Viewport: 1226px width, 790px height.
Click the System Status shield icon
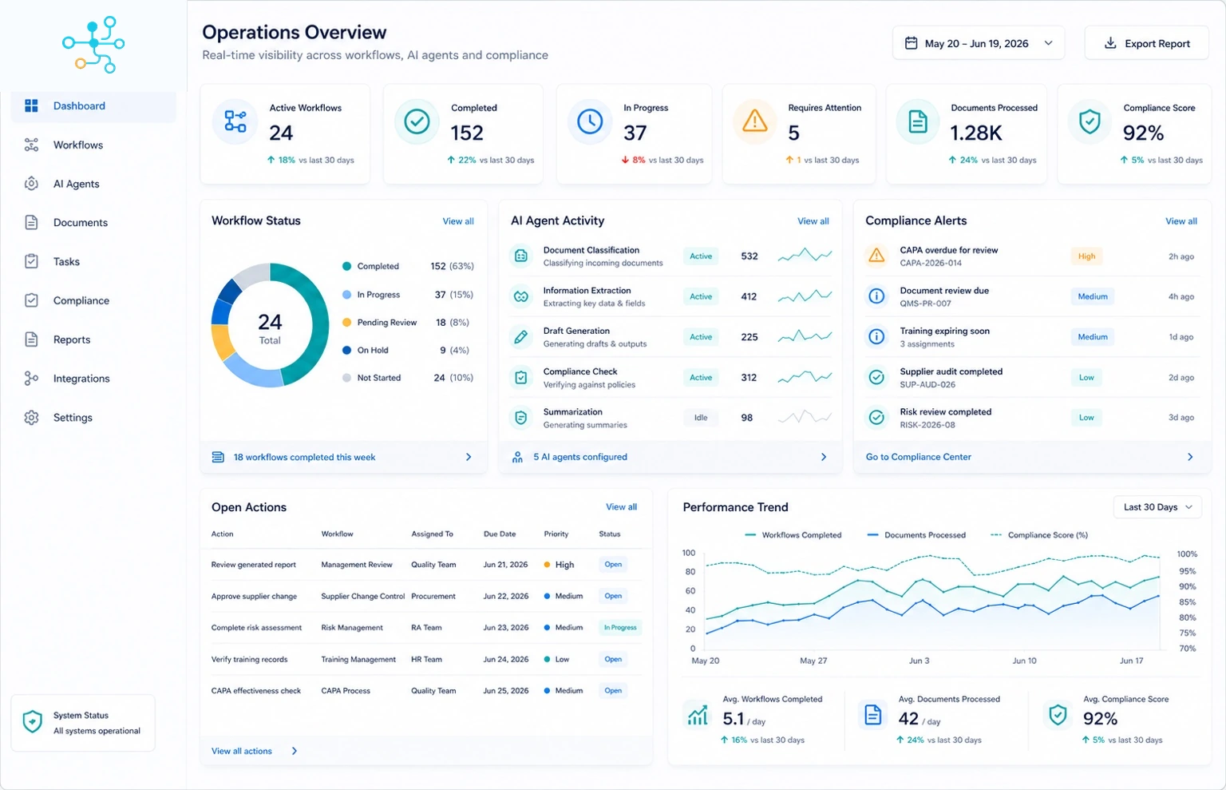pyautogui.click(x=33, y=722)
